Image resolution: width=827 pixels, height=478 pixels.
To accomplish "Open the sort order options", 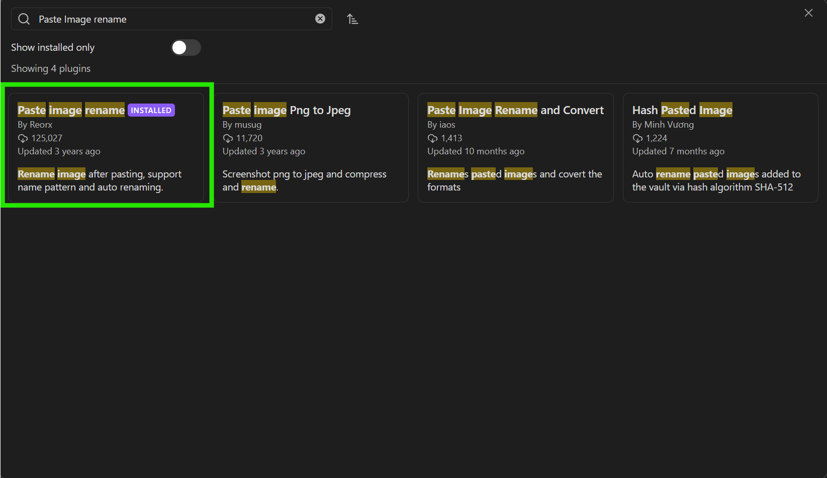I will coord(352,19).
